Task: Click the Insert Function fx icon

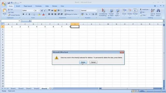Action: point(30,21)
